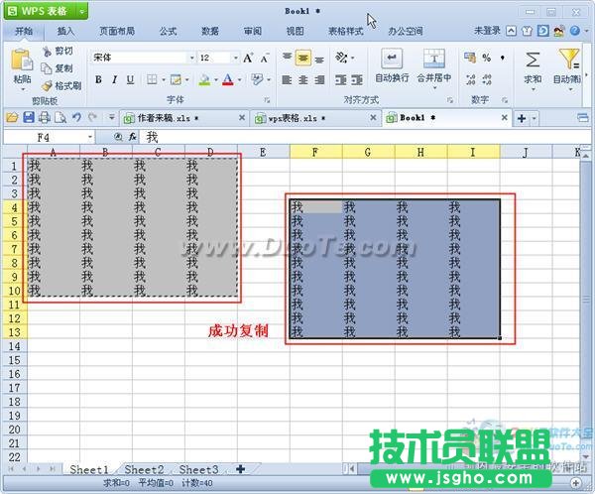
Task: Click the Print Preview icon
Action: coord(60,118)
